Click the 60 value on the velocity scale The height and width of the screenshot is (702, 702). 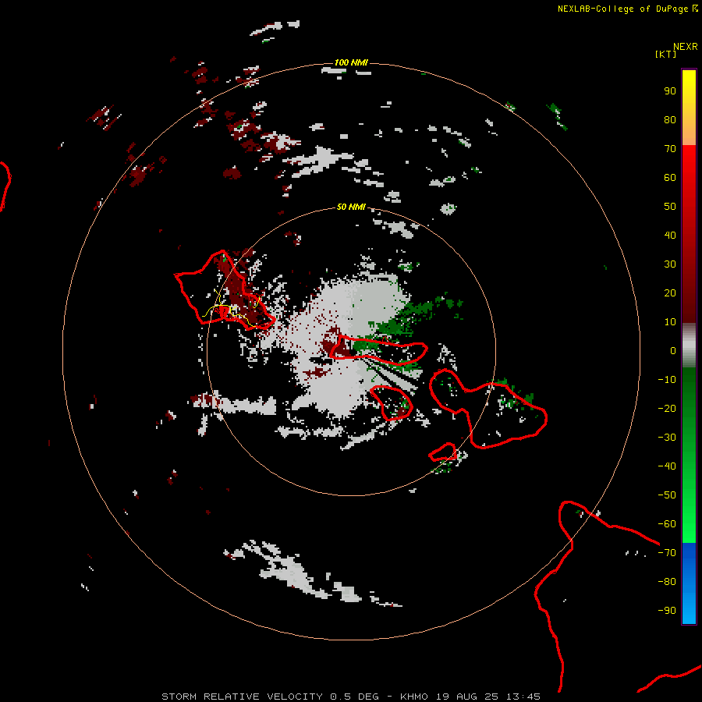(x=670, y=178)
